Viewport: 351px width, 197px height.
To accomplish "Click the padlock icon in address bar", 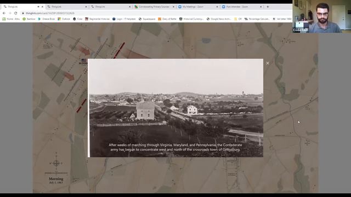I will click(23, 13).
